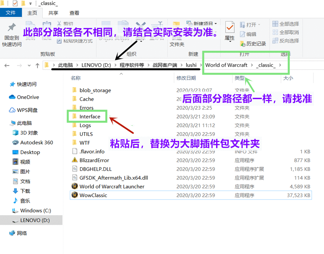Open the 共享 ribbon tab
Screen dimensions: 324x254
click(53, 13)
